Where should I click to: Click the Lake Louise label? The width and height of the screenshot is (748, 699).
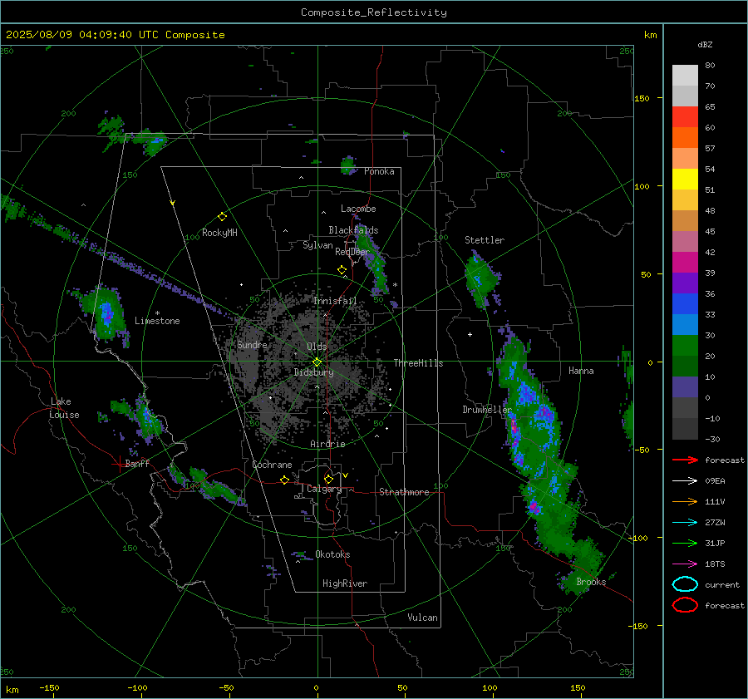(64, 408)
